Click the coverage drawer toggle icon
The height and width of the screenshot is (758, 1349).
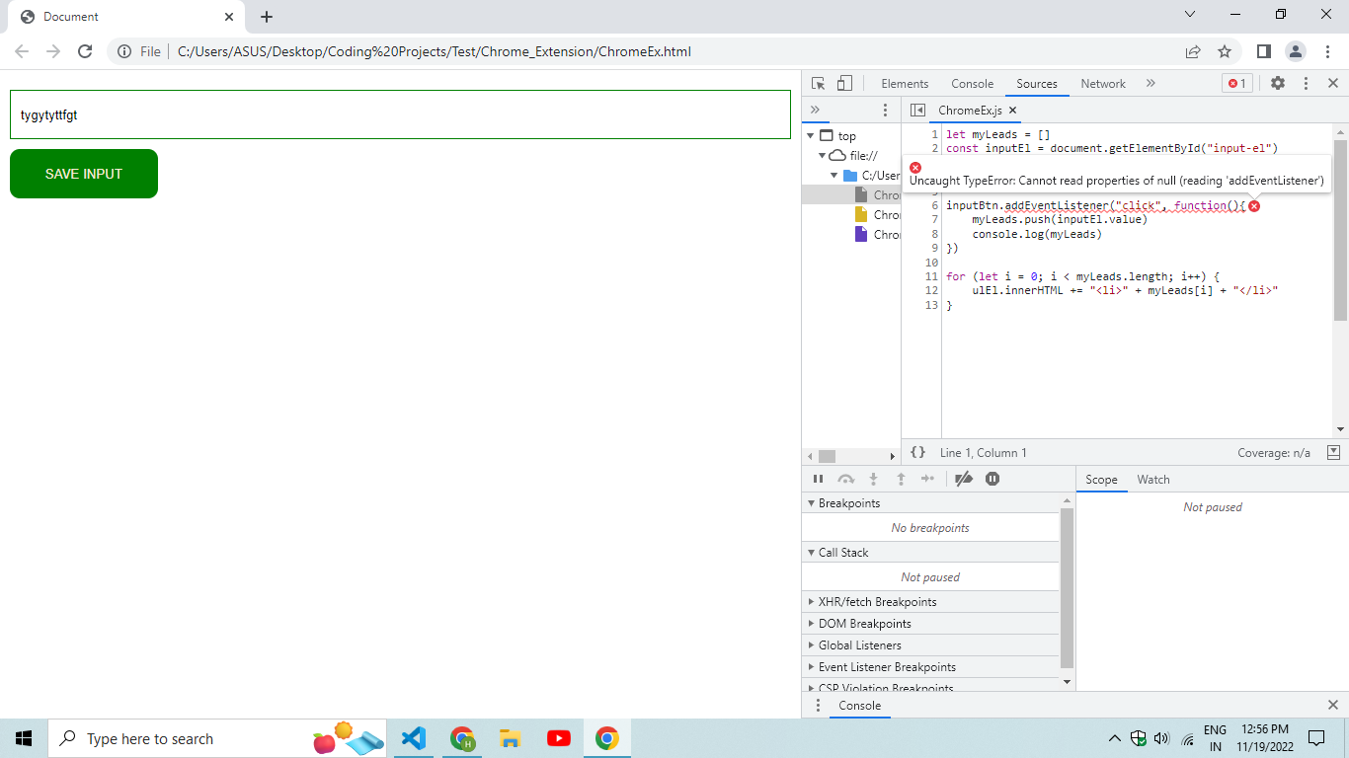pos(1333,452)
